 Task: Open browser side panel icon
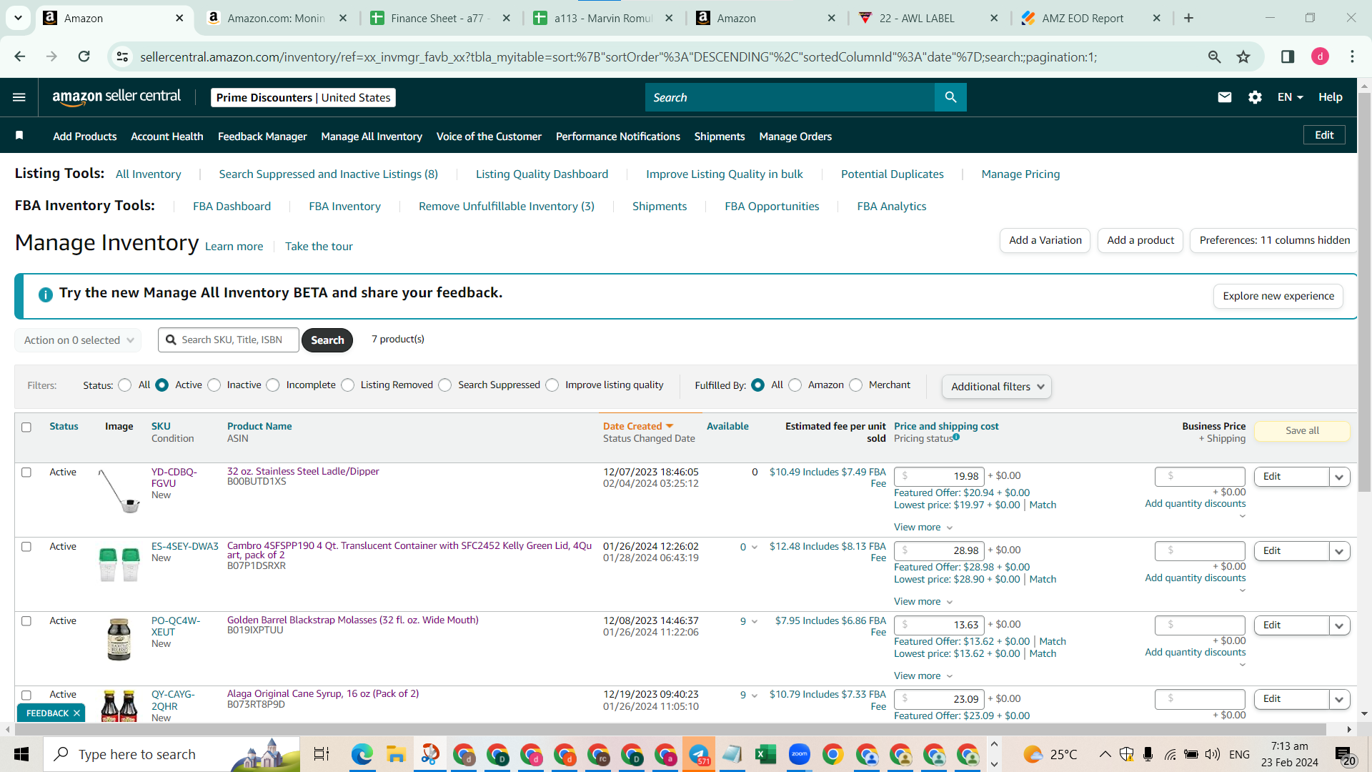[x=1287, y=56]
